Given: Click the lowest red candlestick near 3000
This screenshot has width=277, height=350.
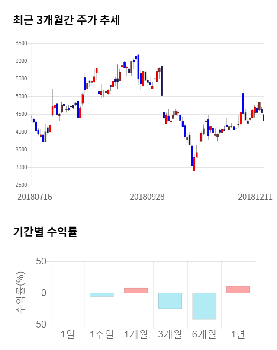Looking at the screenshot, I should pyautogui.click(x=194, y=163).
